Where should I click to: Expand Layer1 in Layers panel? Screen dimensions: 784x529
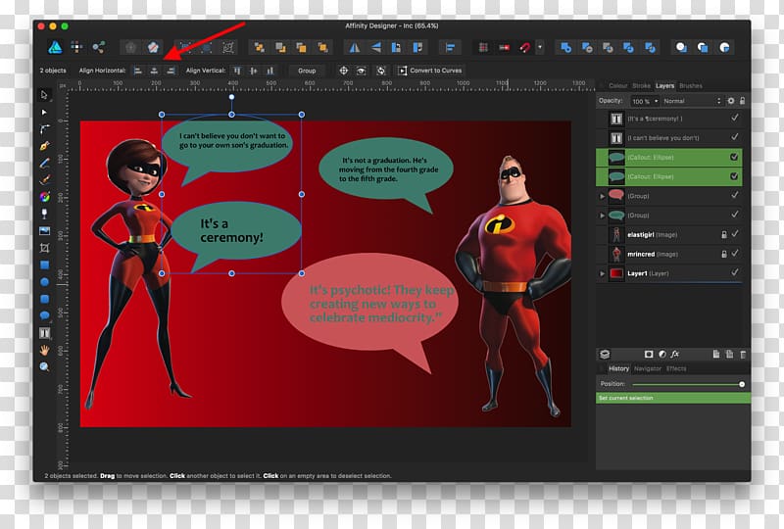click(602, 273)
